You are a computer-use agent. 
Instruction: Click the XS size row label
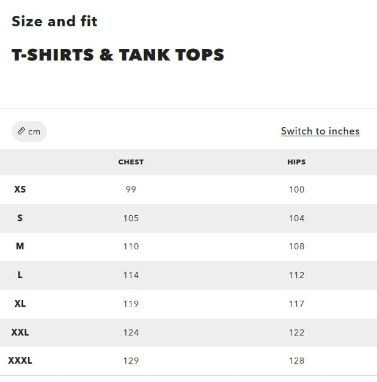point(20,189)
